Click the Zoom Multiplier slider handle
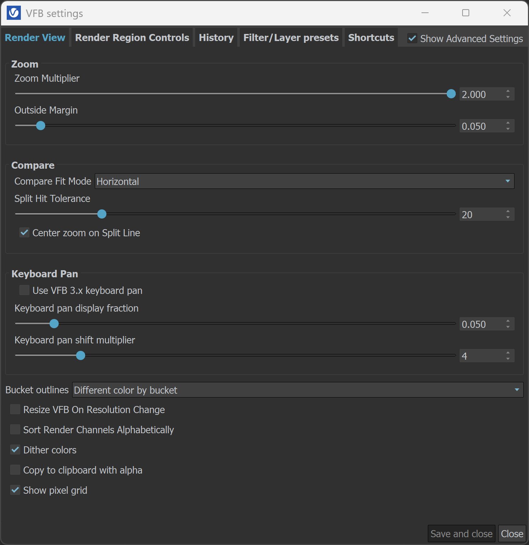 (451, 94)
